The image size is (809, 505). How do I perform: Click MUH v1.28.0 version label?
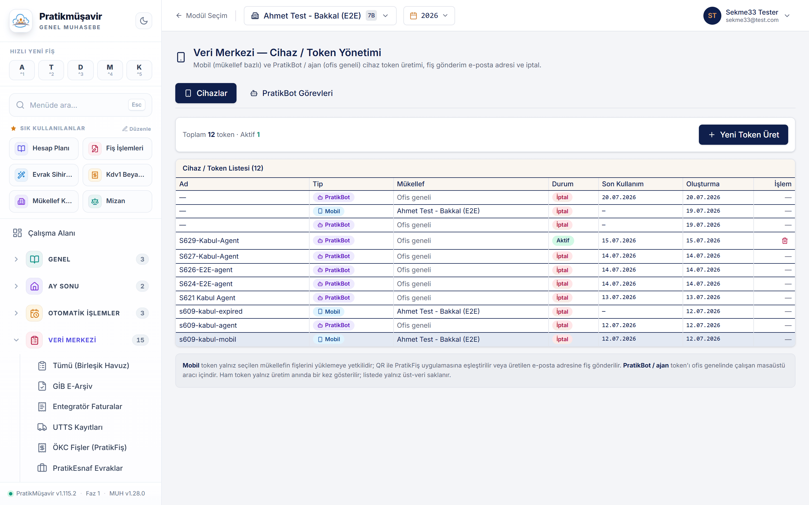point(127,493)
